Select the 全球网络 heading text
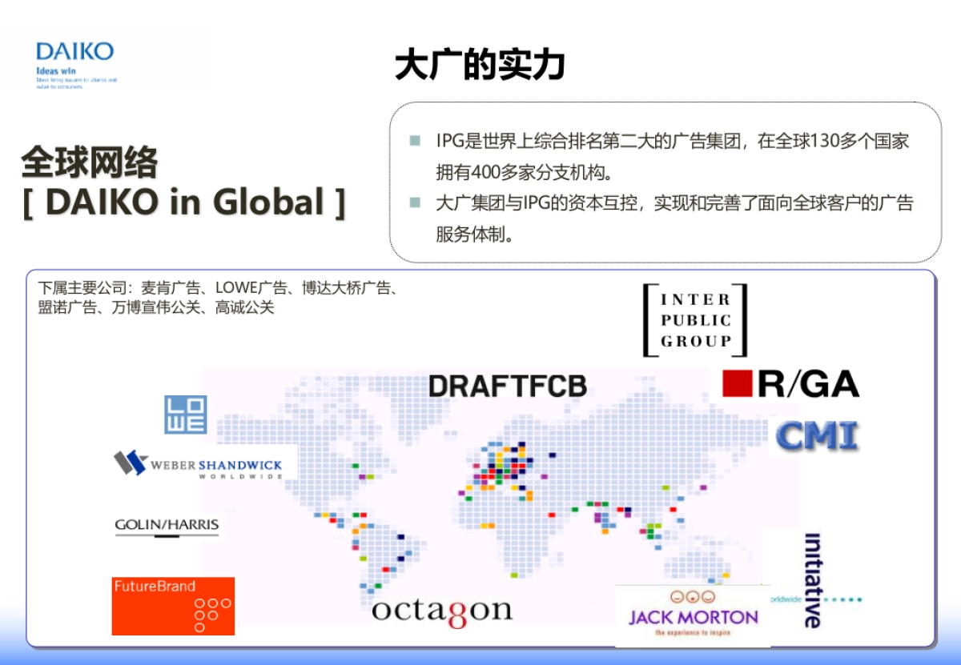 tap(90, 162)
